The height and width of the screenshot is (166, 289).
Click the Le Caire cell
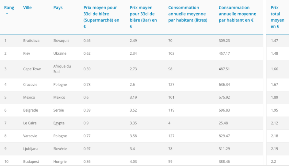tap(29, 123)
